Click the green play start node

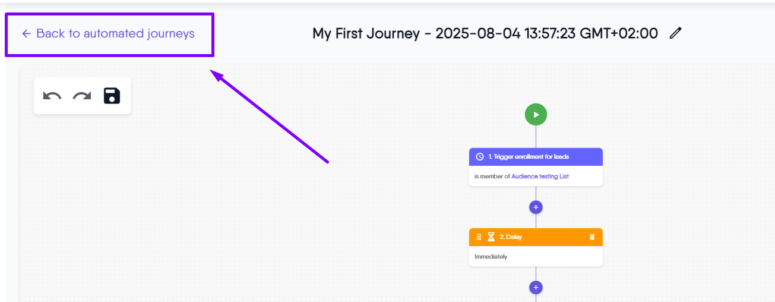536,114
